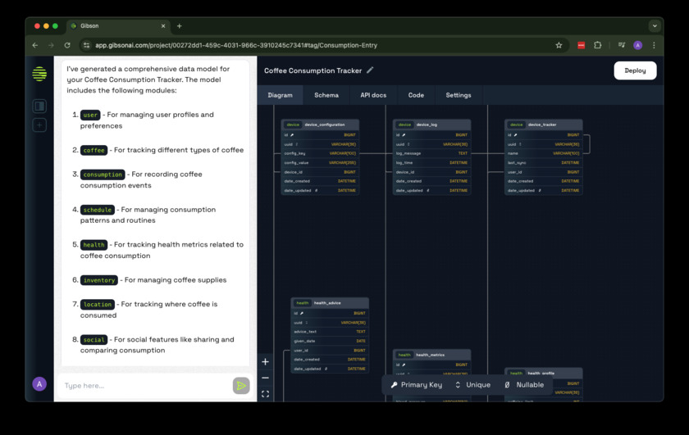Image resolution: width=689 pixels, height=435 pixels.
Task: Toggle the sidebar panel layout icon
Action: (39, 106)
